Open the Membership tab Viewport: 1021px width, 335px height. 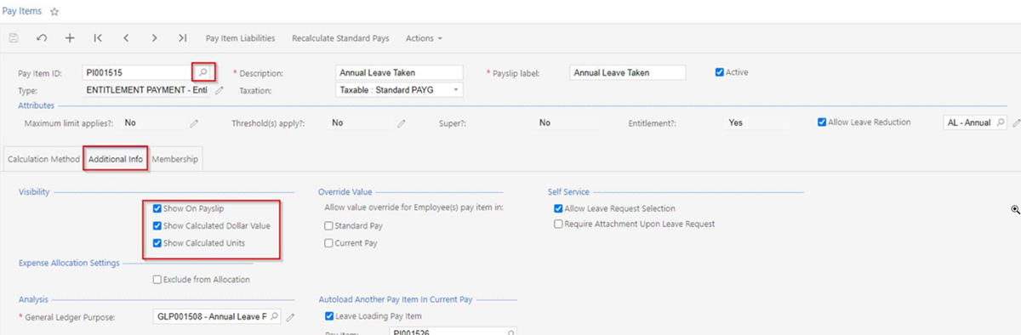tap(175, 159)
